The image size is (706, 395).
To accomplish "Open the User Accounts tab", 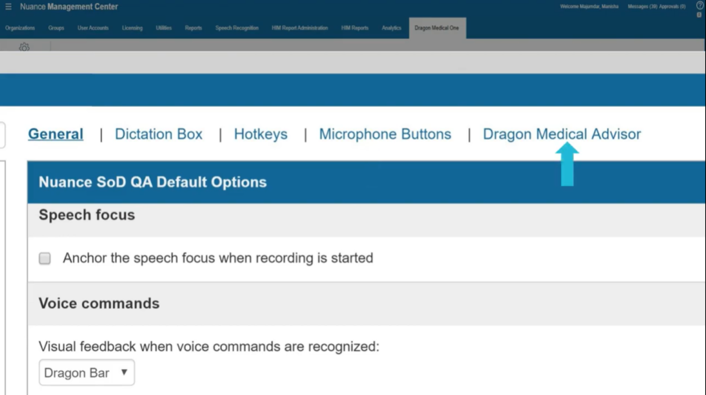I will [x=93, y=28].
